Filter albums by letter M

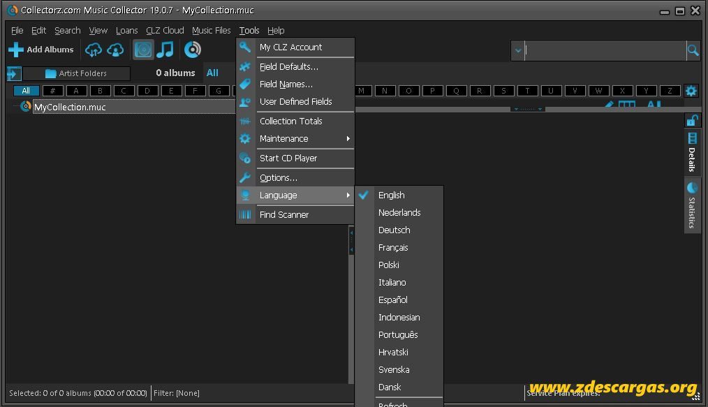pyautogui.click(x=361, y=91)
